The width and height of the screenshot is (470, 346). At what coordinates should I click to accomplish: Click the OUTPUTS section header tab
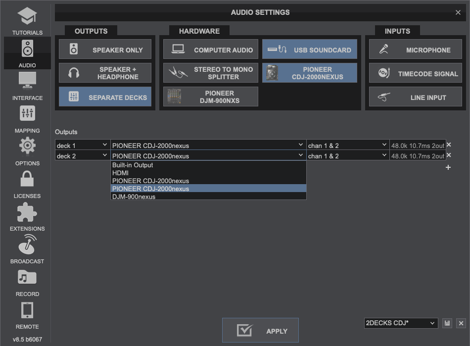[91, 31]
